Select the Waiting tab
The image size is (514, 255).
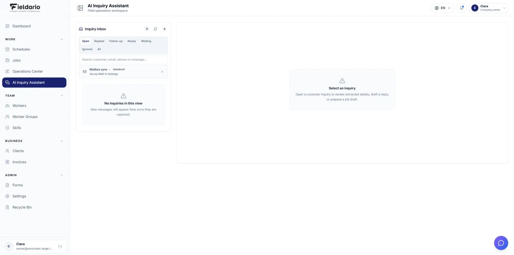[146, 41]
